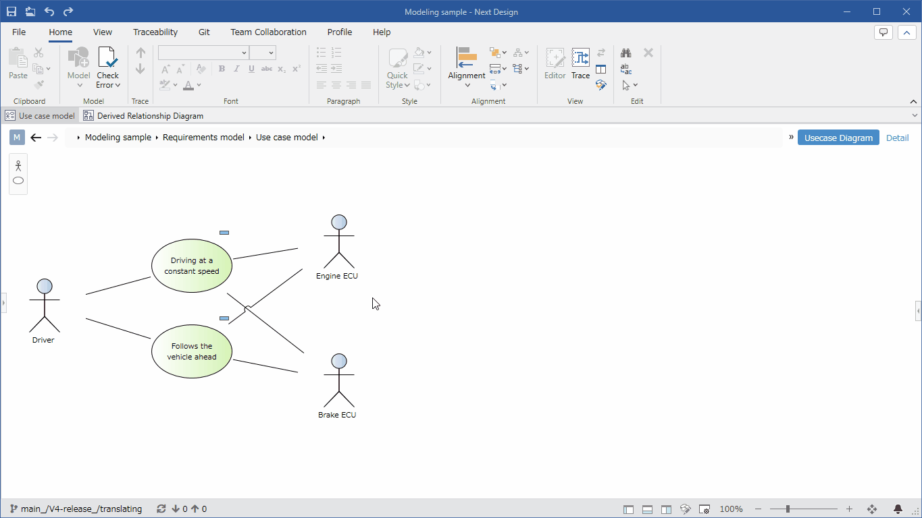This screenshot has width=922, height=518.
Task: Redo the last undone action
Action: 68,11
